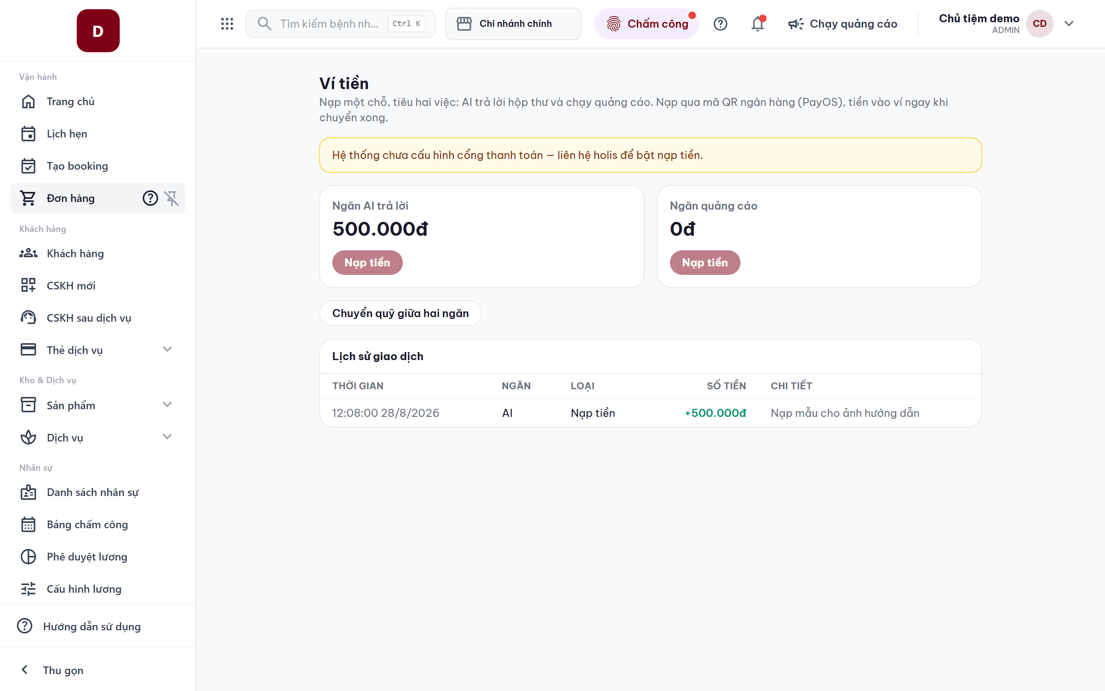Open the notifications bell
The image size is (1105, 691).
click(758, 24)
